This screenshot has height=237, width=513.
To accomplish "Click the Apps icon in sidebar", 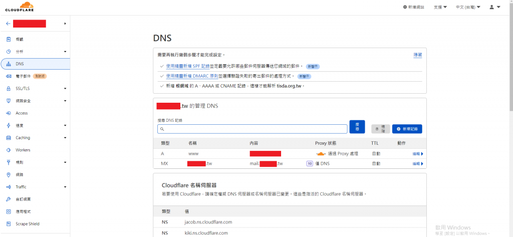I will 9,211.
